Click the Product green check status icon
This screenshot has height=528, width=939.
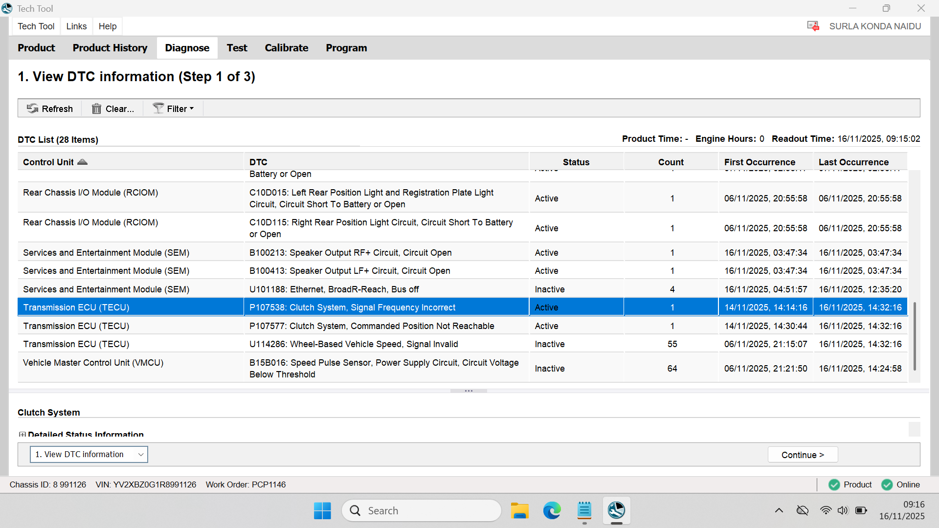pos(834,484)
